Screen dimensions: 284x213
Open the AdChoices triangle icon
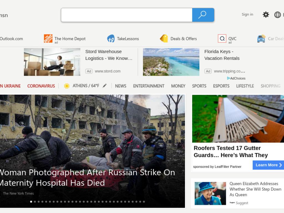pyautogui.click(x=229, y=78)
